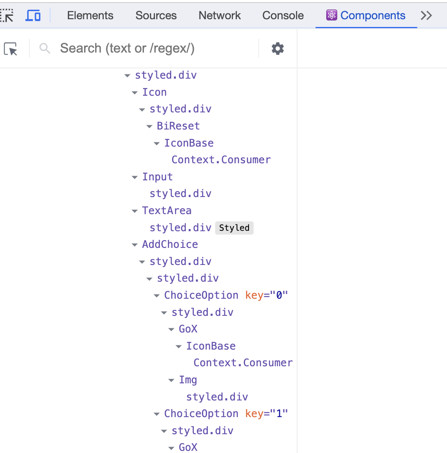Select the Img component node

(x=188, y=380)
